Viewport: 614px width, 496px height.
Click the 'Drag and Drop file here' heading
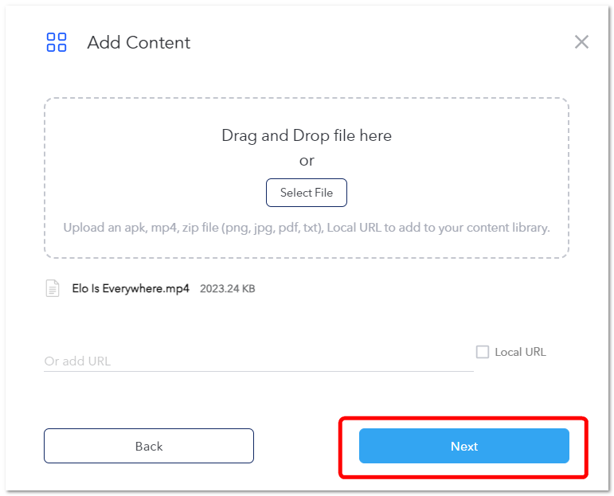tap(307, 135)
